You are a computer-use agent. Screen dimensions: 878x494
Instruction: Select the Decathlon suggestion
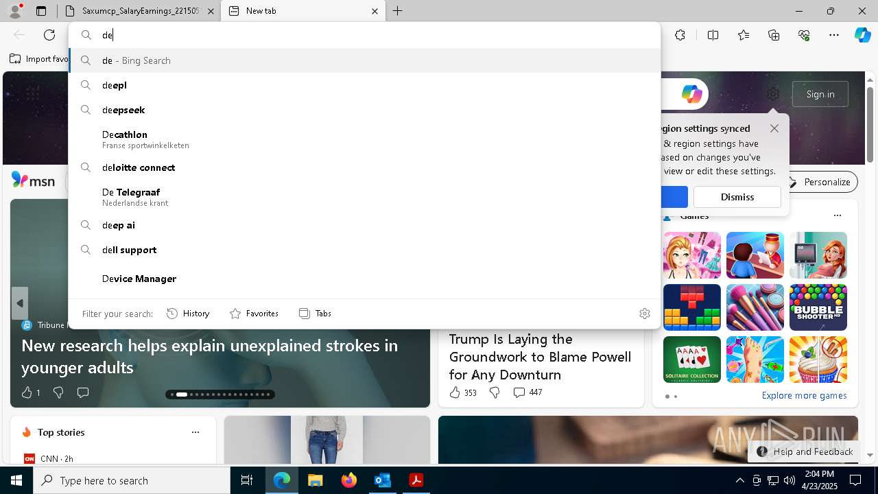click(x=365, y=139)
